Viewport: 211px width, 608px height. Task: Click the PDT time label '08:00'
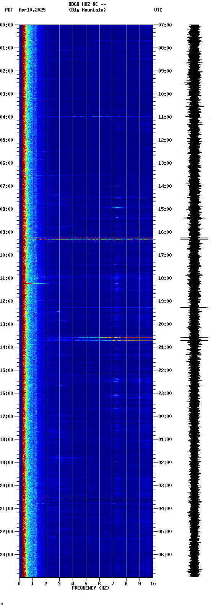point(6,209)
